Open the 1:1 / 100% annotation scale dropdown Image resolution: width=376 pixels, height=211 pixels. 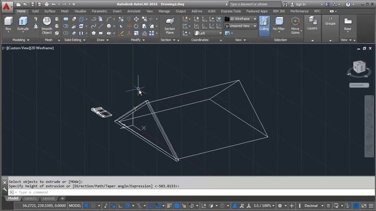(x=264, y=206)
